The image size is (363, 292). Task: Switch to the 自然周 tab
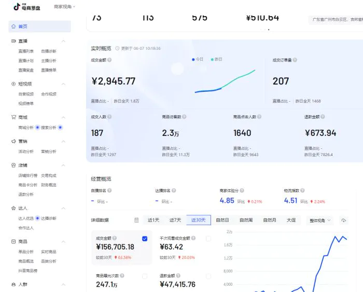click(246, 220)
